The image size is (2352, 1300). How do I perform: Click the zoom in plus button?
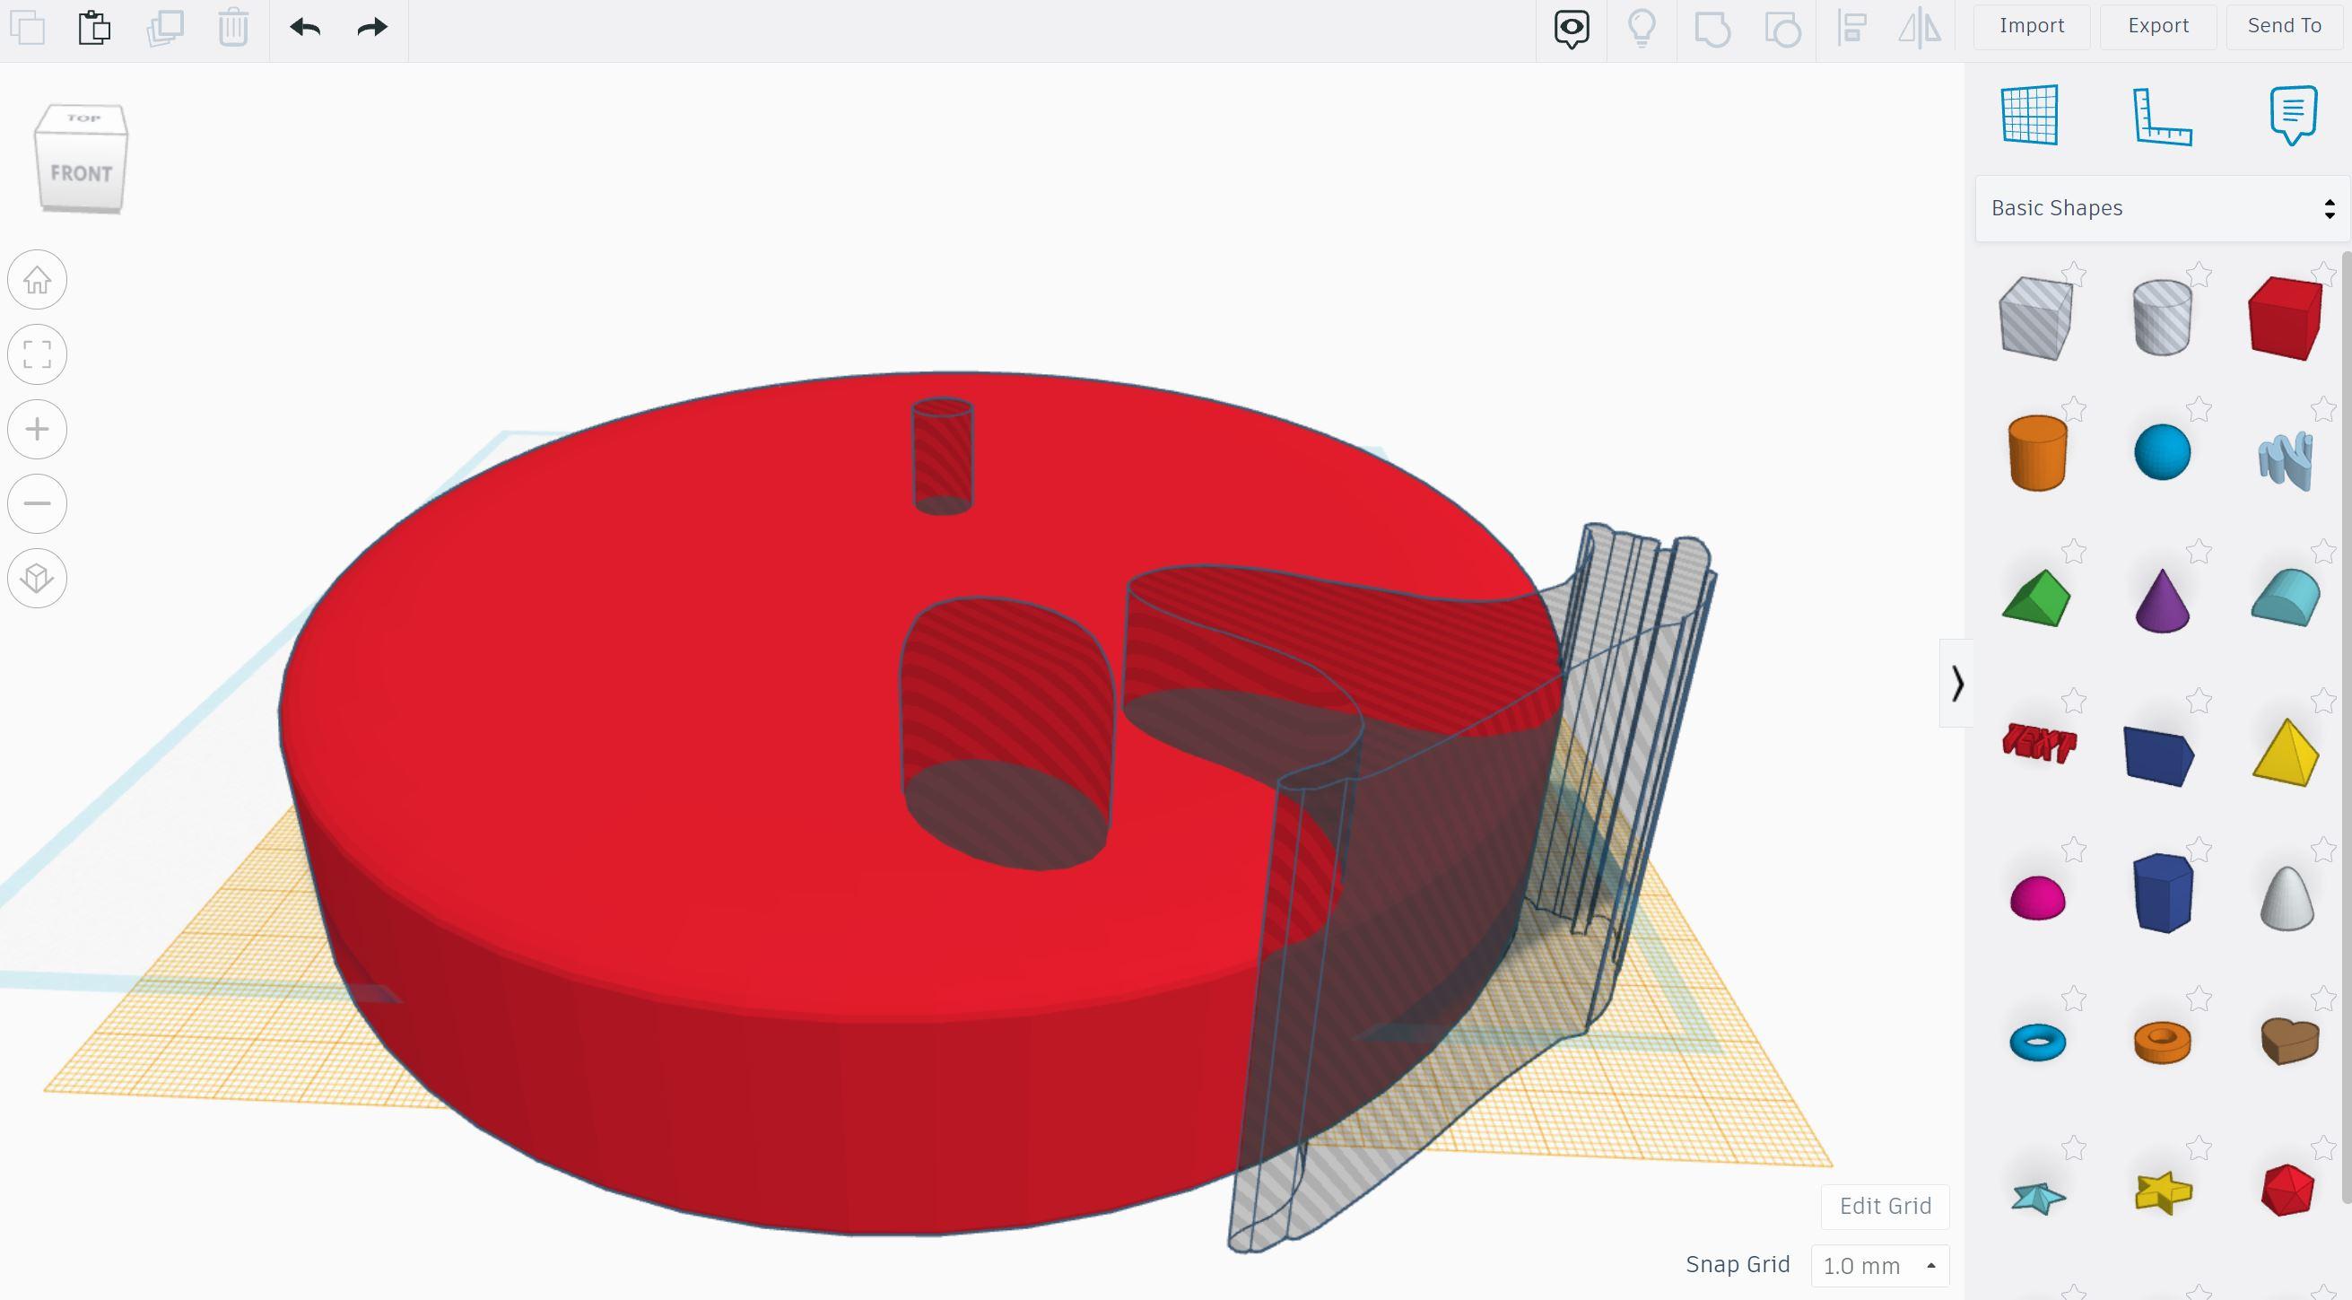[x=38, y=429]
